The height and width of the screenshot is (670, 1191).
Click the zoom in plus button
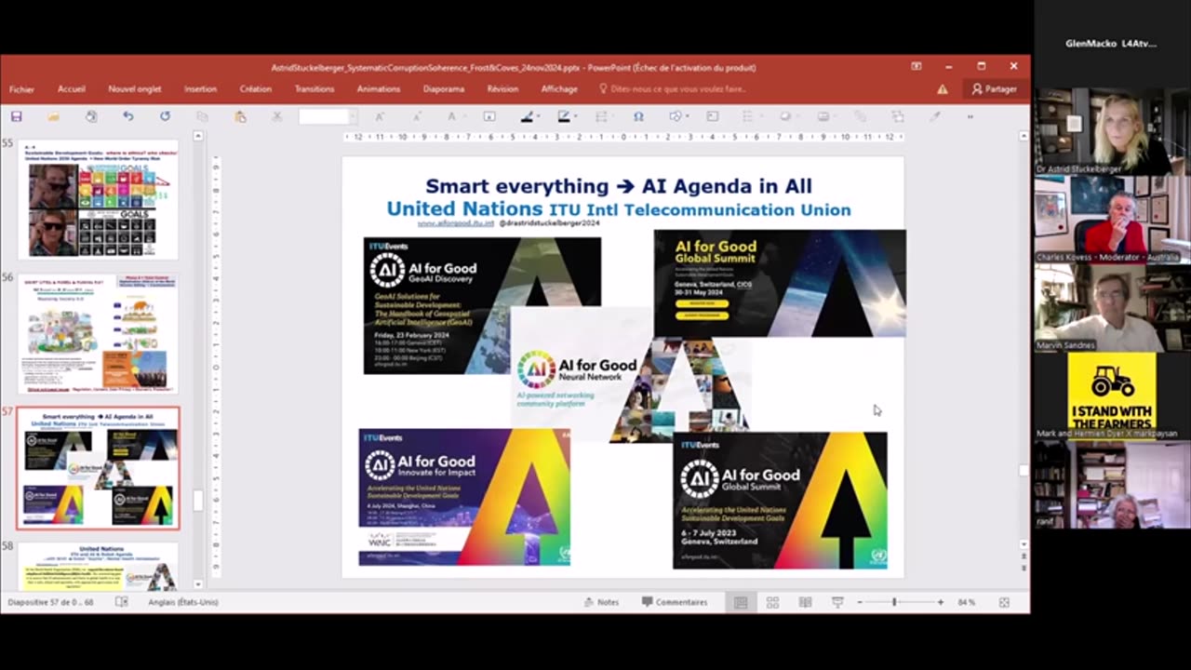(x=940, y=602)
